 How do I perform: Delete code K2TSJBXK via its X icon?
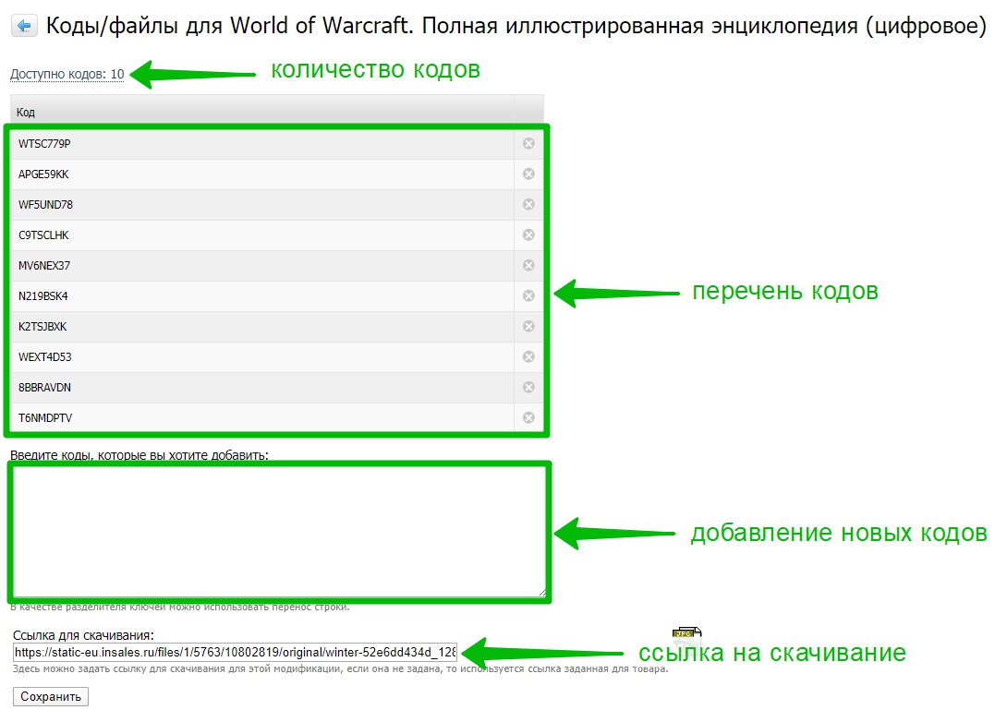[528, 327]
